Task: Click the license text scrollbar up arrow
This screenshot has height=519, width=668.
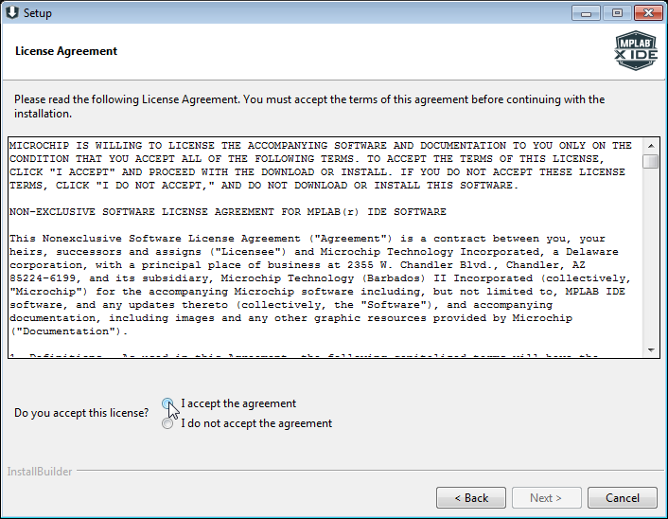Action: pyautogui.click(x=650, y=146)
